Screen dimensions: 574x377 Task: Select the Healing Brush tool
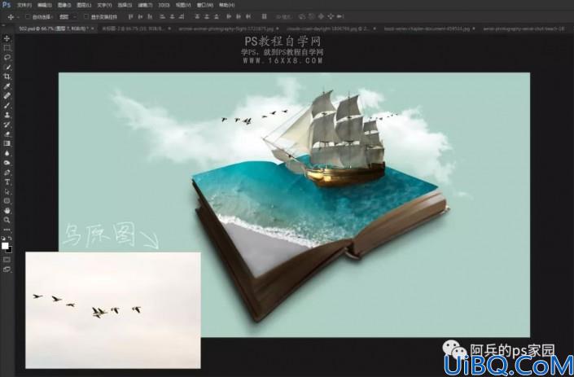pyautogui.click(x=7, y=96)
